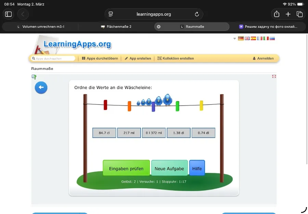This screenshot has width=308, height=214.
Task: Close the Raummaße tab
Action: (159, 26)
